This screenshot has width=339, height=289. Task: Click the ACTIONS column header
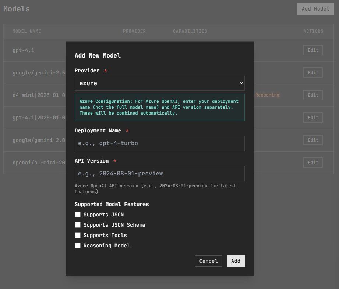pos(313,31)
